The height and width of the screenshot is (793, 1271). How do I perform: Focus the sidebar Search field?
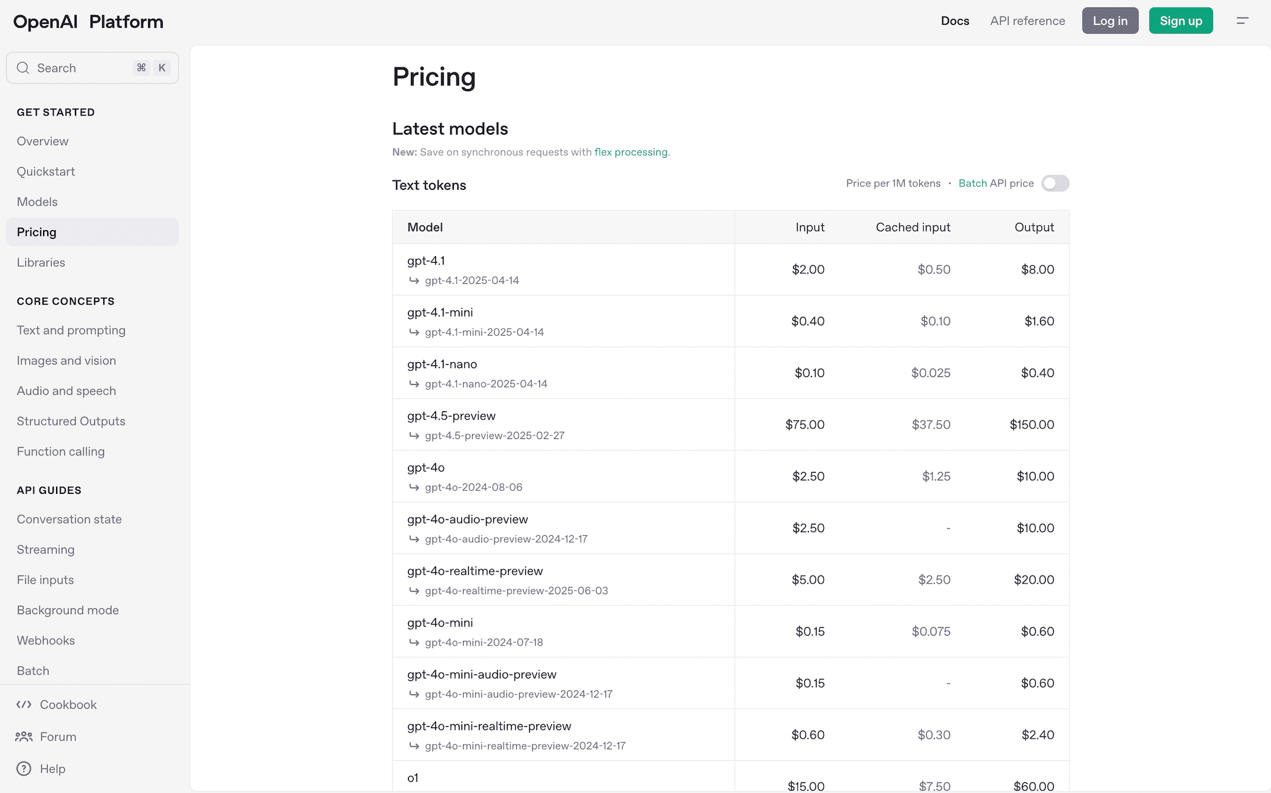pos(83,68)
